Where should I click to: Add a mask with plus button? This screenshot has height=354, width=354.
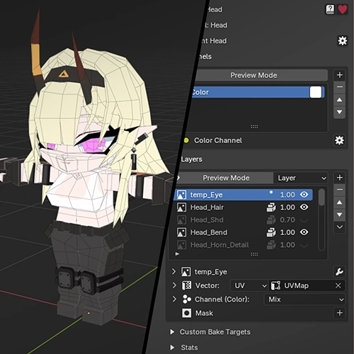click(340, 313)
